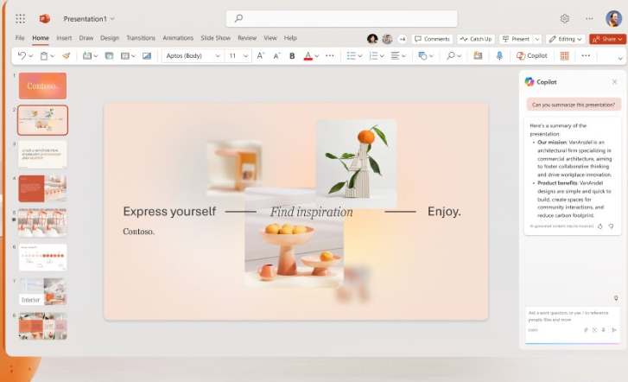This screenshot has height=382, width=628.
Task: Open the app launcher waffle icon
Action: (x=20, y=18)
